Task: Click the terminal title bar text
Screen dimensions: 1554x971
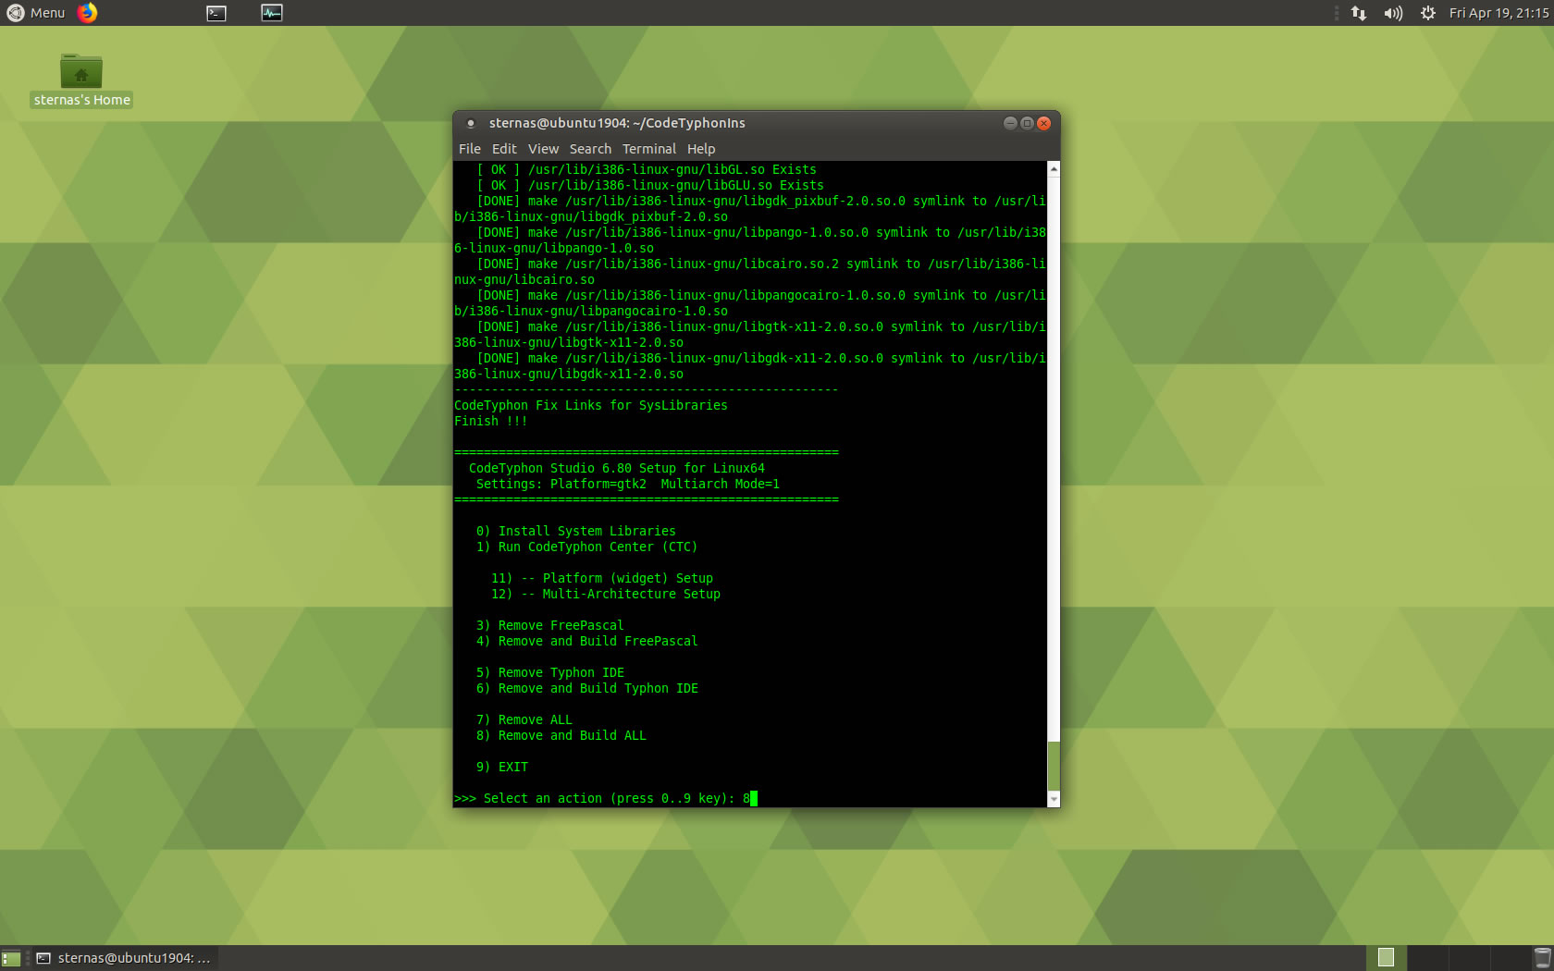Action: pos(617,123)
